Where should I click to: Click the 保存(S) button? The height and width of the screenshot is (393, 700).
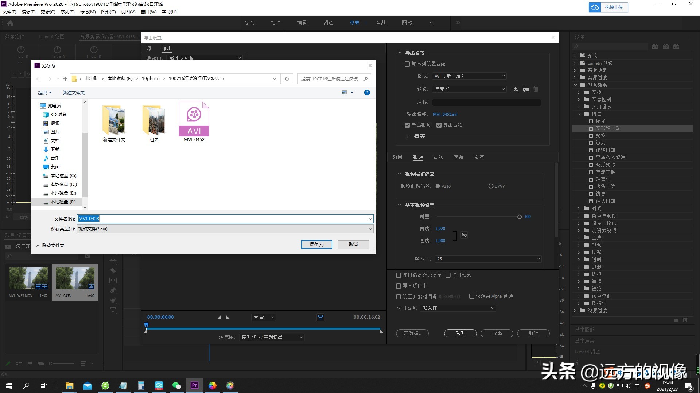coord(316,245)
